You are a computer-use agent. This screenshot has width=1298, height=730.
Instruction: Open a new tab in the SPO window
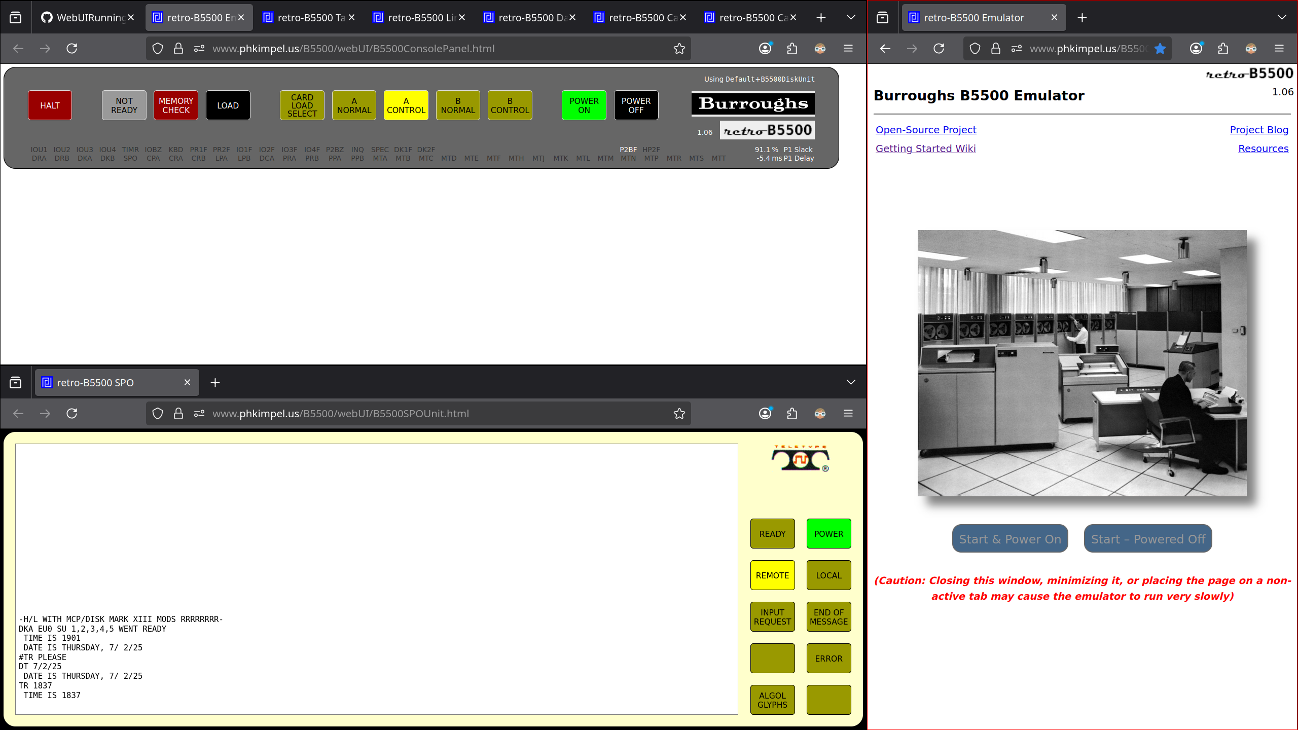(x=215, y=383)
